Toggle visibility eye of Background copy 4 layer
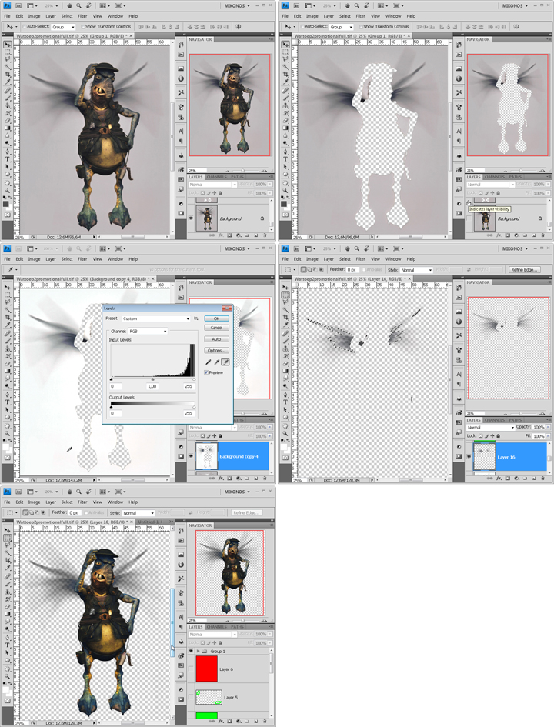Screen dimensions: 554x727 pos(191,456)
